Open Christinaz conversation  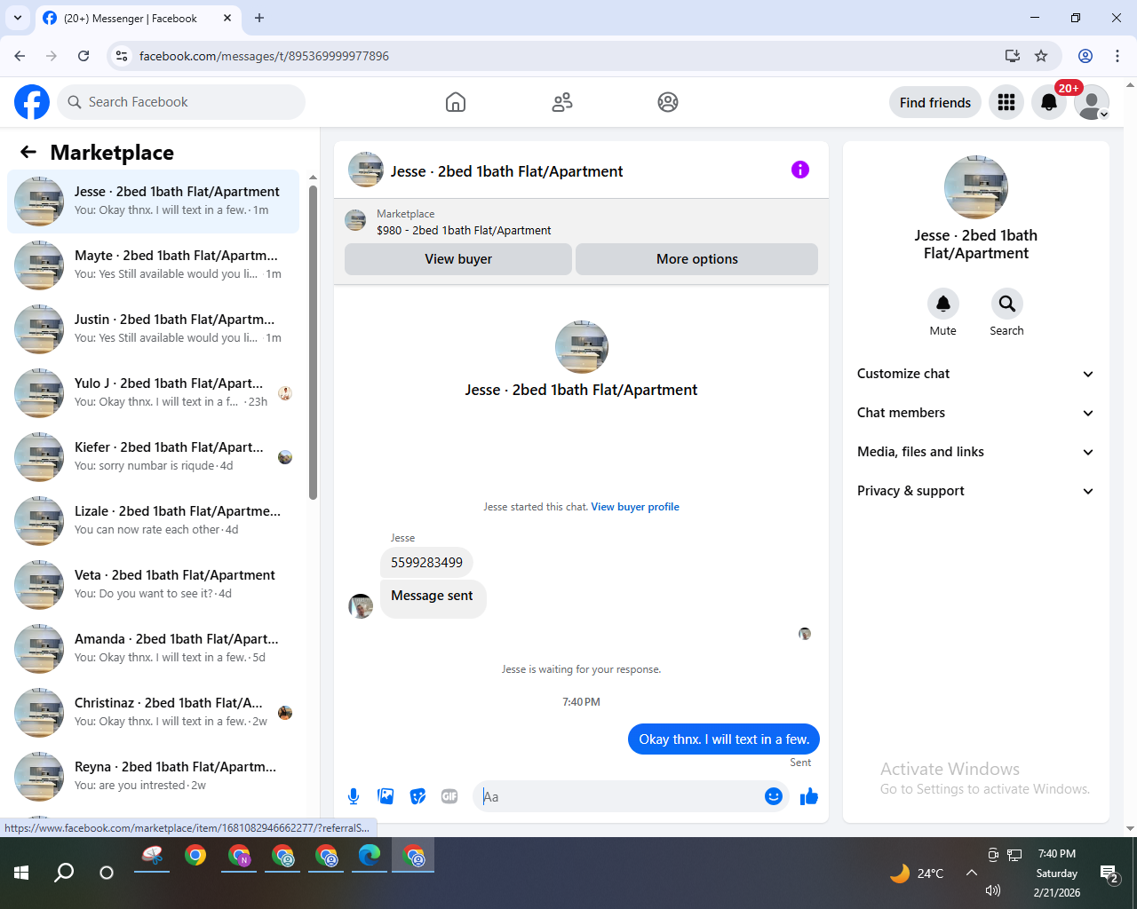point(153,713)
